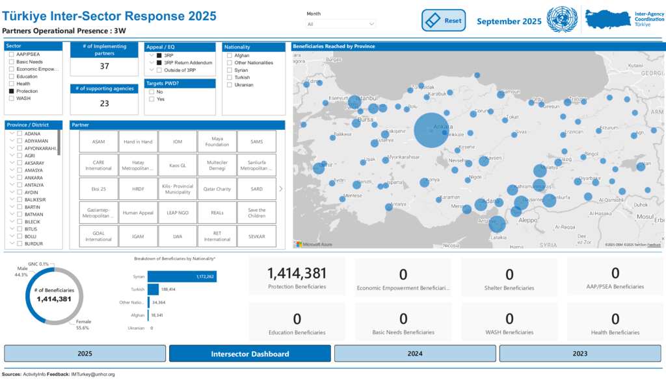Click the Türkiye map Inter-Agency Coordination logo
The height and width of the screenshot is (381, 666).
tap(609, 19)
